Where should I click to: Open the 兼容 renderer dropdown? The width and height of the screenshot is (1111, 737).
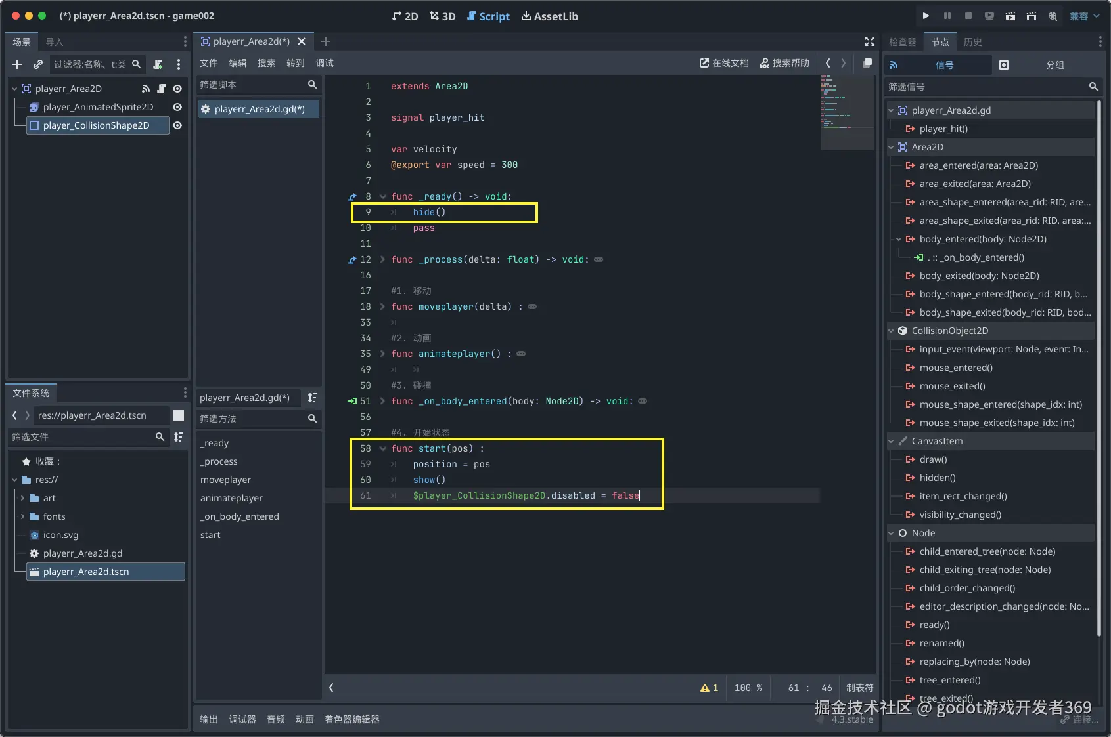click(x=1084, y=16)
